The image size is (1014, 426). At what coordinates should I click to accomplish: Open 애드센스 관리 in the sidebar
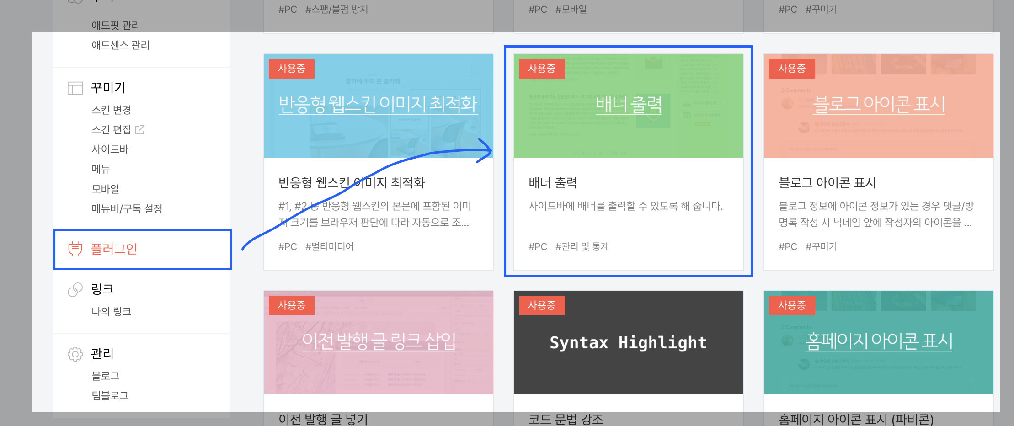[x=121, y=45]
